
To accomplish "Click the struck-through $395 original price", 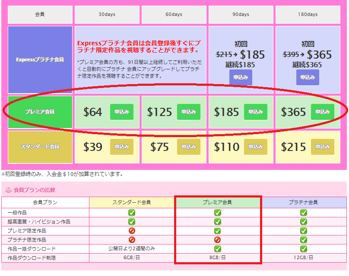I will (291, 54).
